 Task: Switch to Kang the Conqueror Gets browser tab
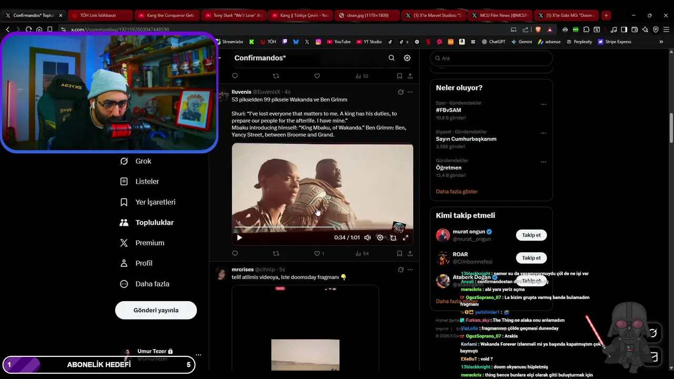[166, 15]
